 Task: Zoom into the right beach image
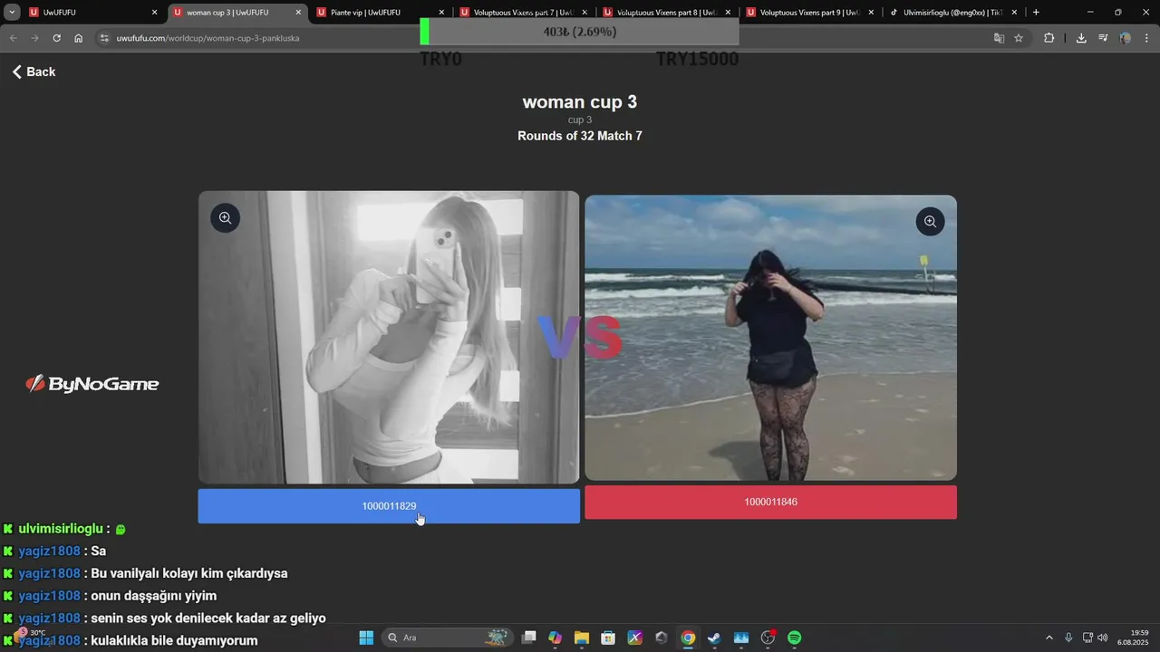[x=930, y=222]
